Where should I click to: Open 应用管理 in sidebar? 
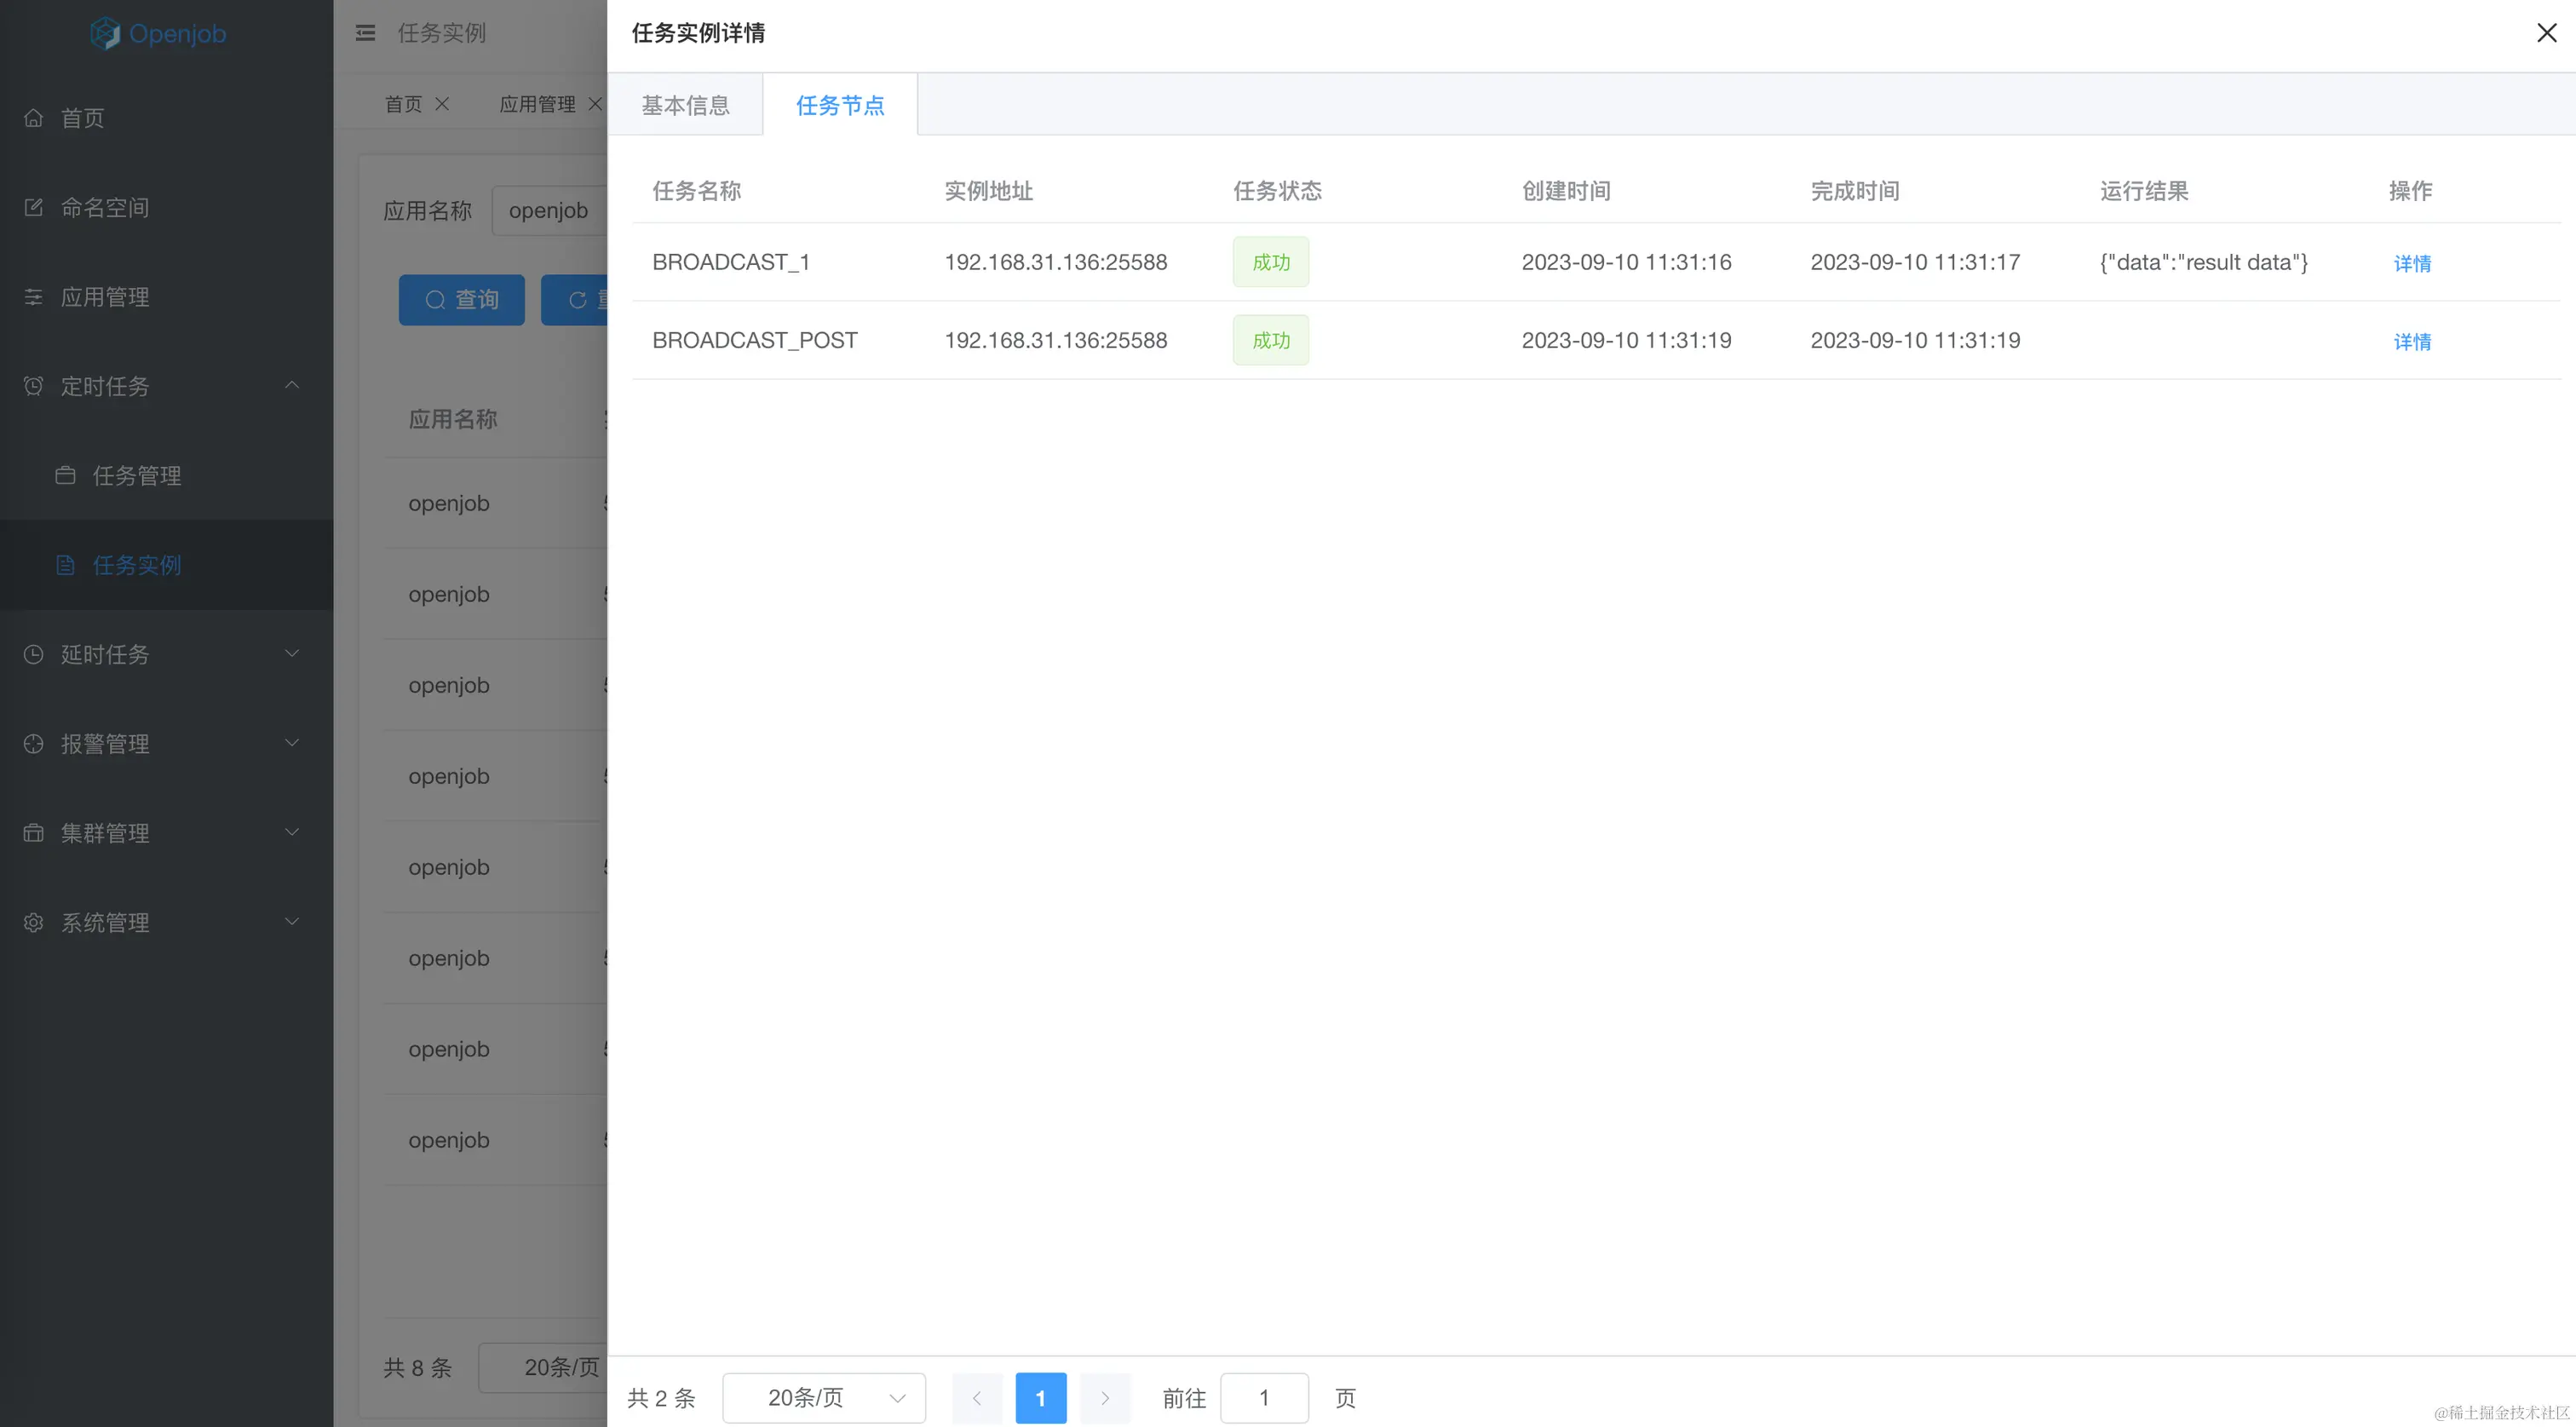click(104, 297)
